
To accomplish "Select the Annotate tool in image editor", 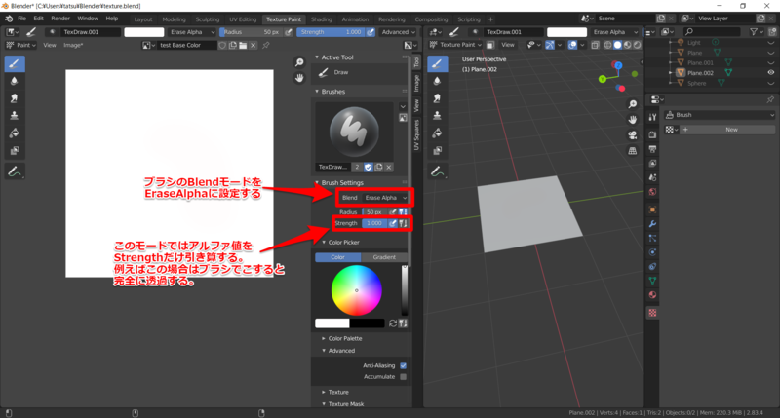I will pos(15,171).
